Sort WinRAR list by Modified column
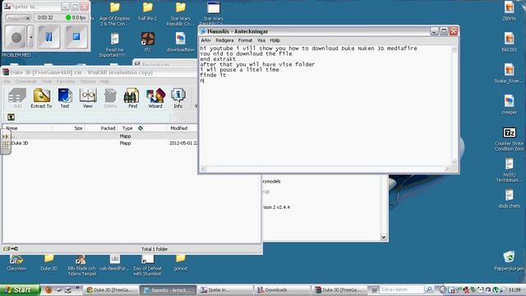This screenshot has height=296, width=526. [182, 128]
